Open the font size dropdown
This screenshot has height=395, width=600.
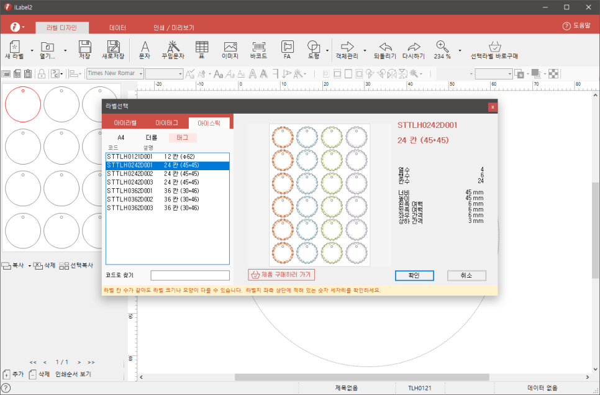coord(180,73)
